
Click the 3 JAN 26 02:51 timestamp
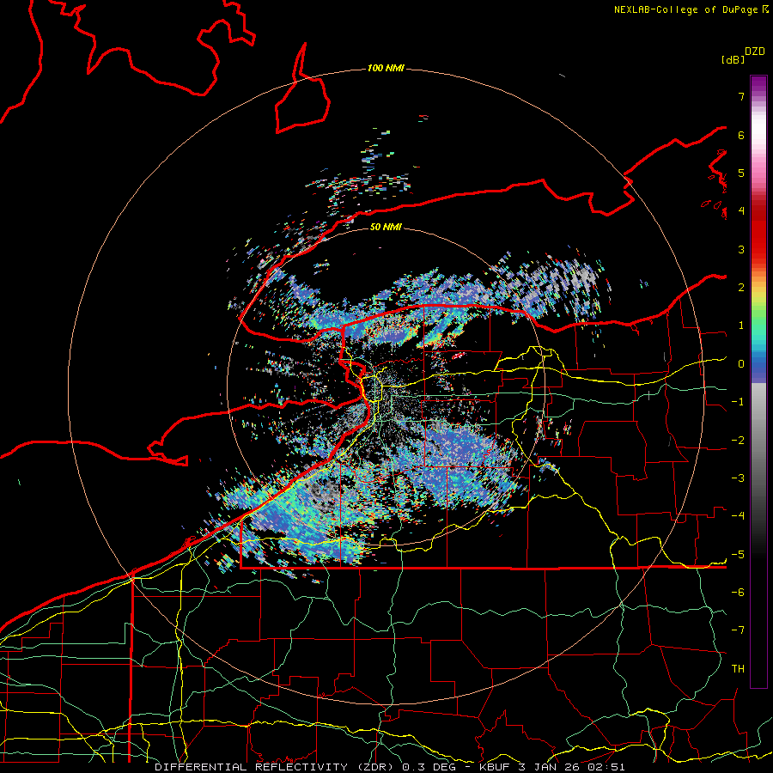[x=572, y=767]
